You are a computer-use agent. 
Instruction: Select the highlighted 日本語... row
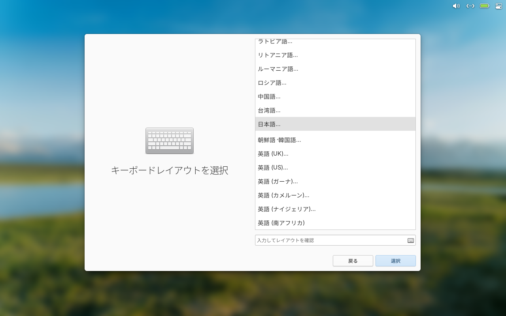335,124
